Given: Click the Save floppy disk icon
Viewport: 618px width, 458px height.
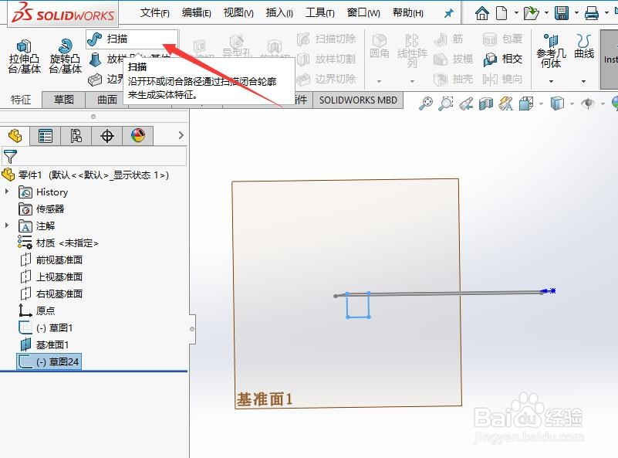Looking at the screenshot, I should 562,13.
